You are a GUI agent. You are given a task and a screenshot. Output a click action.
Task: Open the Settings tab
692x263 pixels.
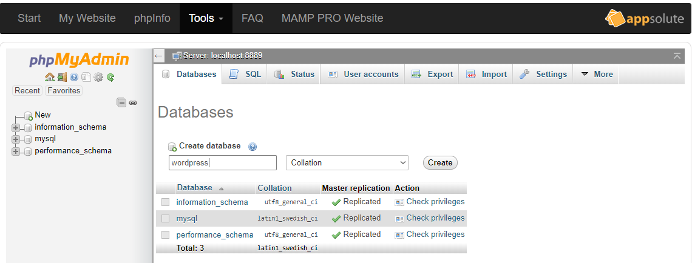(543, 75)
